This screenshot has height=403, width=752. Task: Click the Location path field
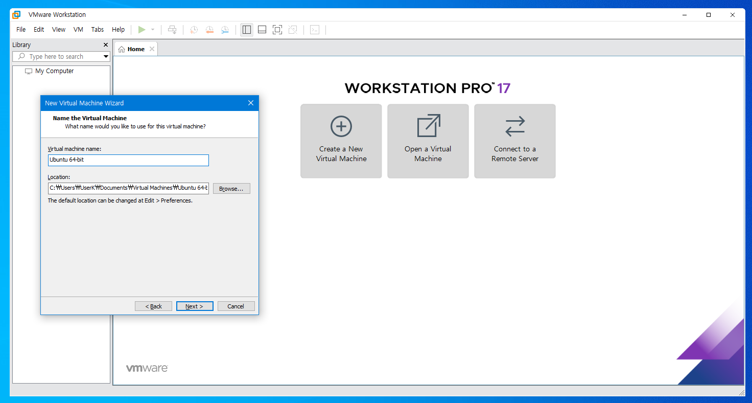pyautogui.click(x=128, y=188)
